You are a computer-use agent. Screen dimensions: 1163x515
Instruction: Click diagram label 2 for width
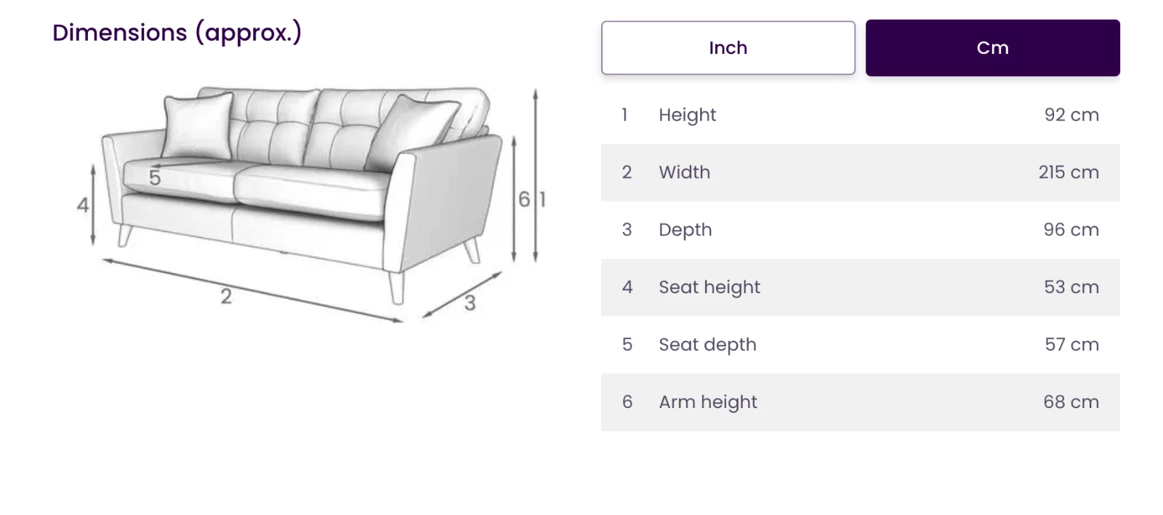point(226,297)
